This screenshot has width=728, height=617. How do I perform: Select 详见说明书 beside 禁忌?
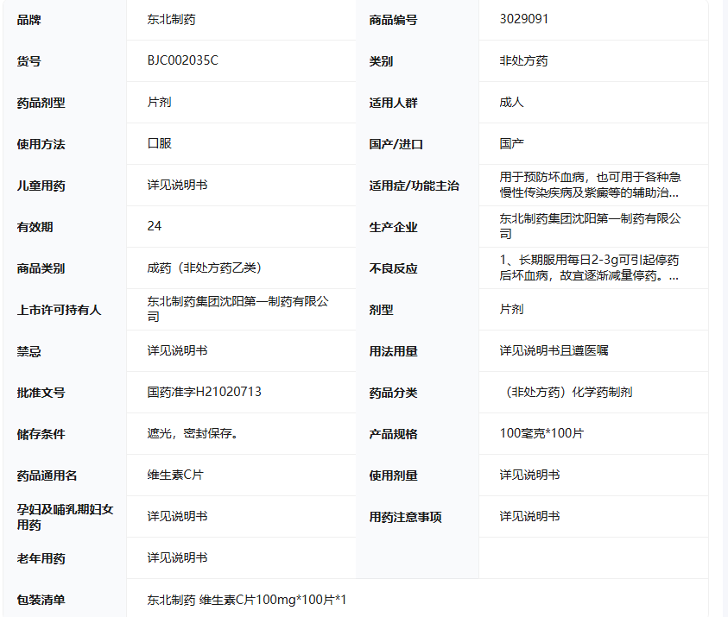point(177,350)
